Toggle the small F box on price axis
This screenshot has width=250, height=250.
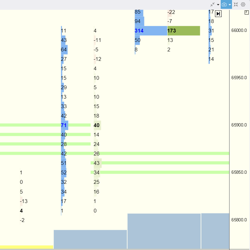pyautogui.click(x=247, y=12)
